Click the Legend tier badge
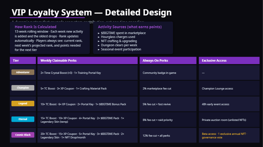Screen dimensions: 263x147 tap(23, 104)
